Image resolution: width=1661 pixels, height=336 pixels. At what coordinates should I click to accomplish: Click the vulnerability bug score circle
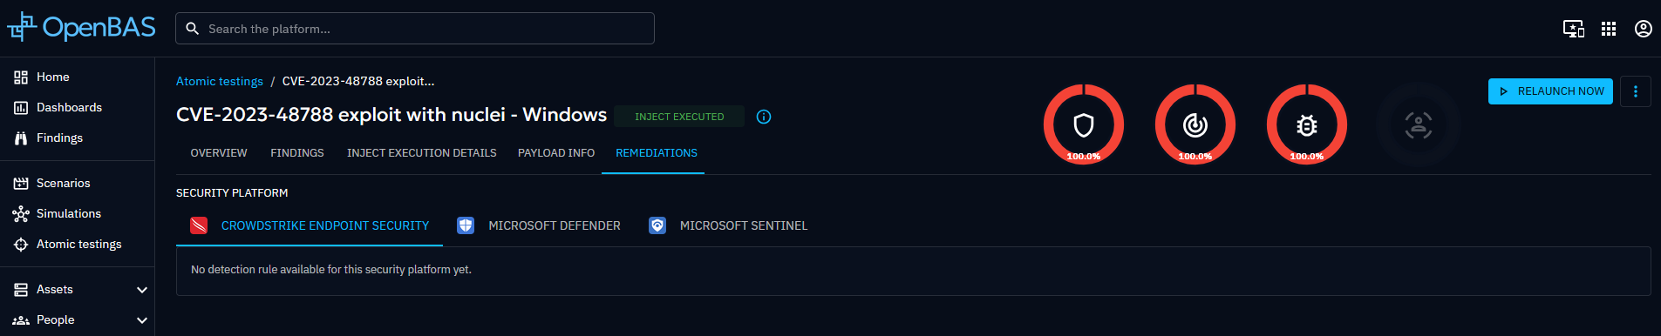point(1307,124)
